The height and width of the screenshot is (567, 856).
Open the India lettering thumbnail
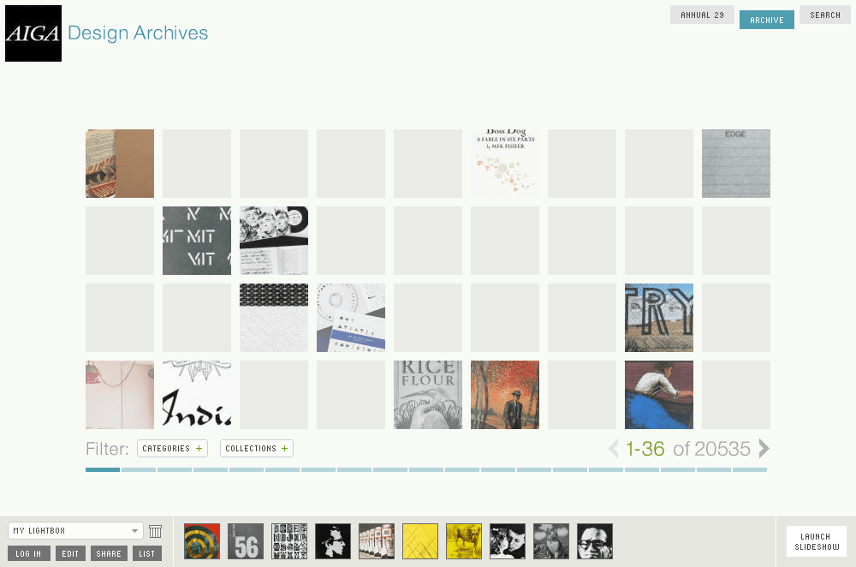point(197,394)
